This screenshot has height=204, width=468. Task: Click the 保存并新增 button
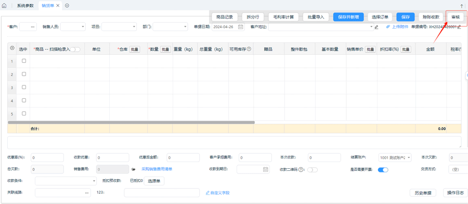point(348,17)
